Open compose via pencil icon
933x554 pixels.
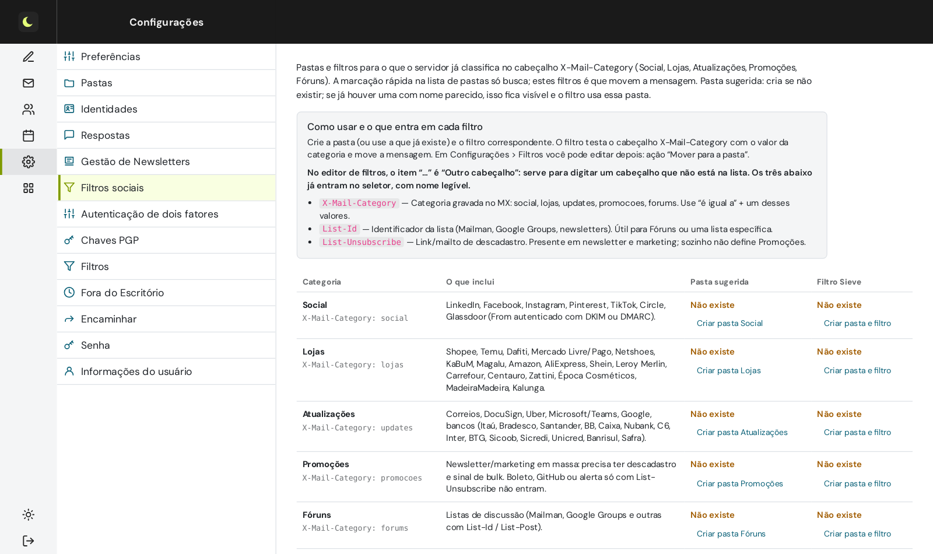click(x=28, y=57)
